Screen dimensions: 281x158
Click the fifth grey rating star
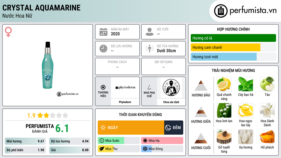pos(65,115)
